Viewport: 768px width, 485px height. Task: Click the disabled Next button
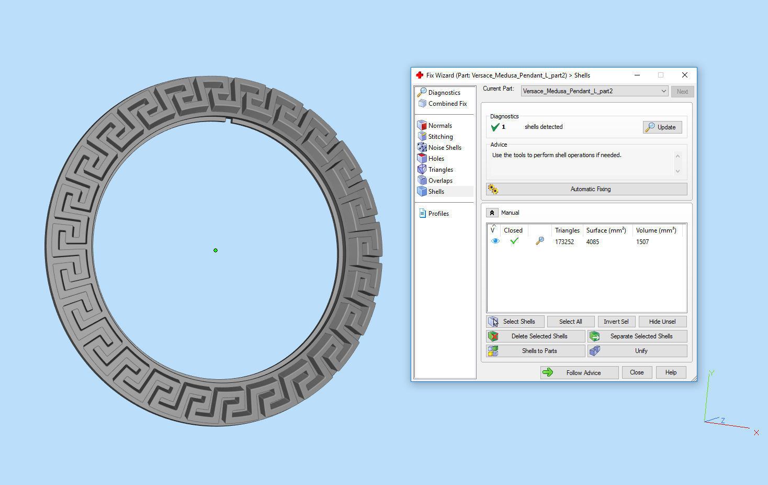pyautogui.click(x=682, y=92)
